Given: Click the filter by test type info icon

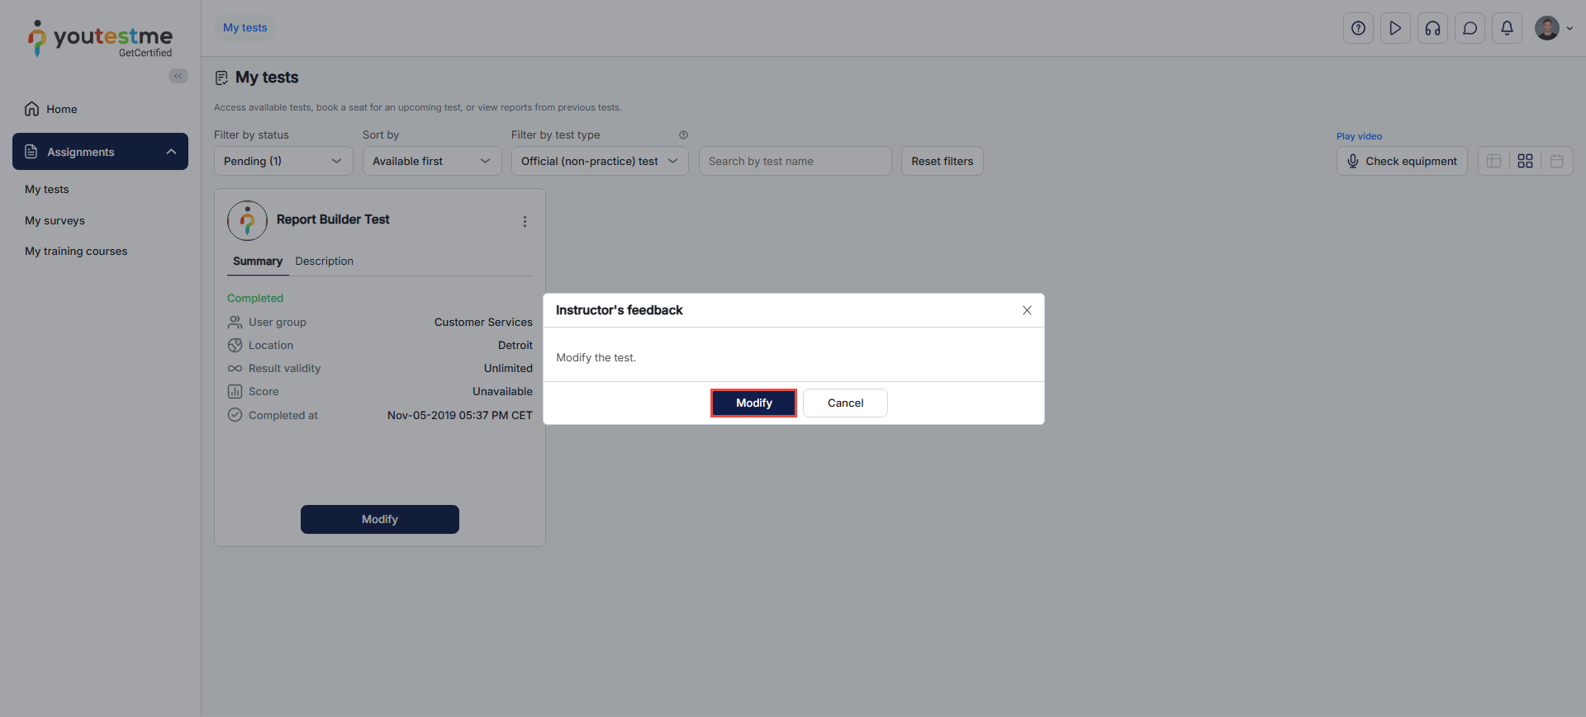Looking at the screenshot, I should click(683, 134).
